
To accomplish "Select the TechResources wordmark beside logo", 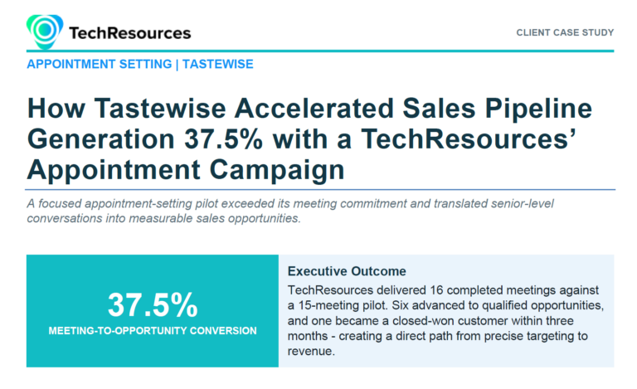I will [x=129, y=33].
